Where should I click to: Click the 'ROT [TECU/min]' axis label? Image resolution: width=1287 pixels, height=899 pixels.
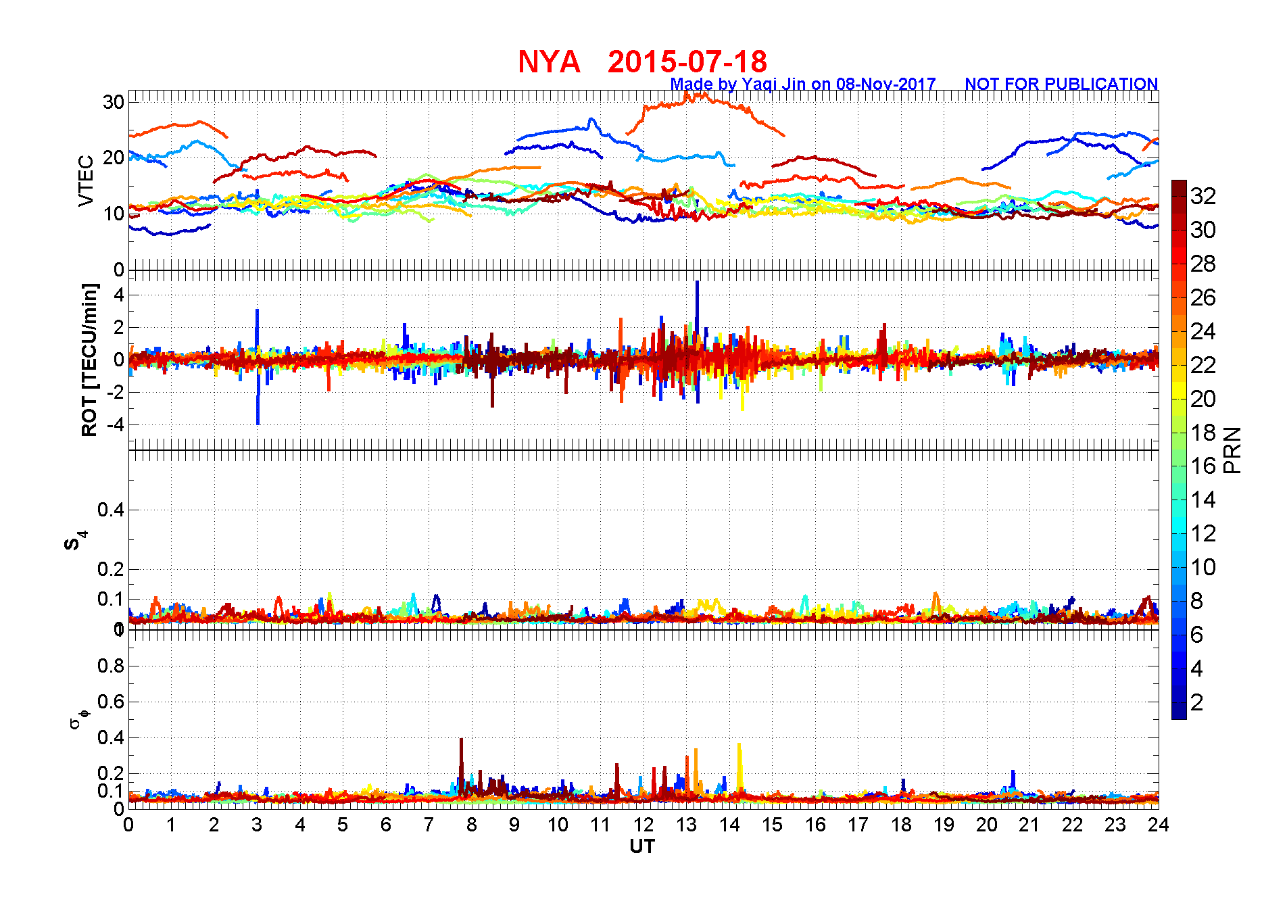coord(89,360)
